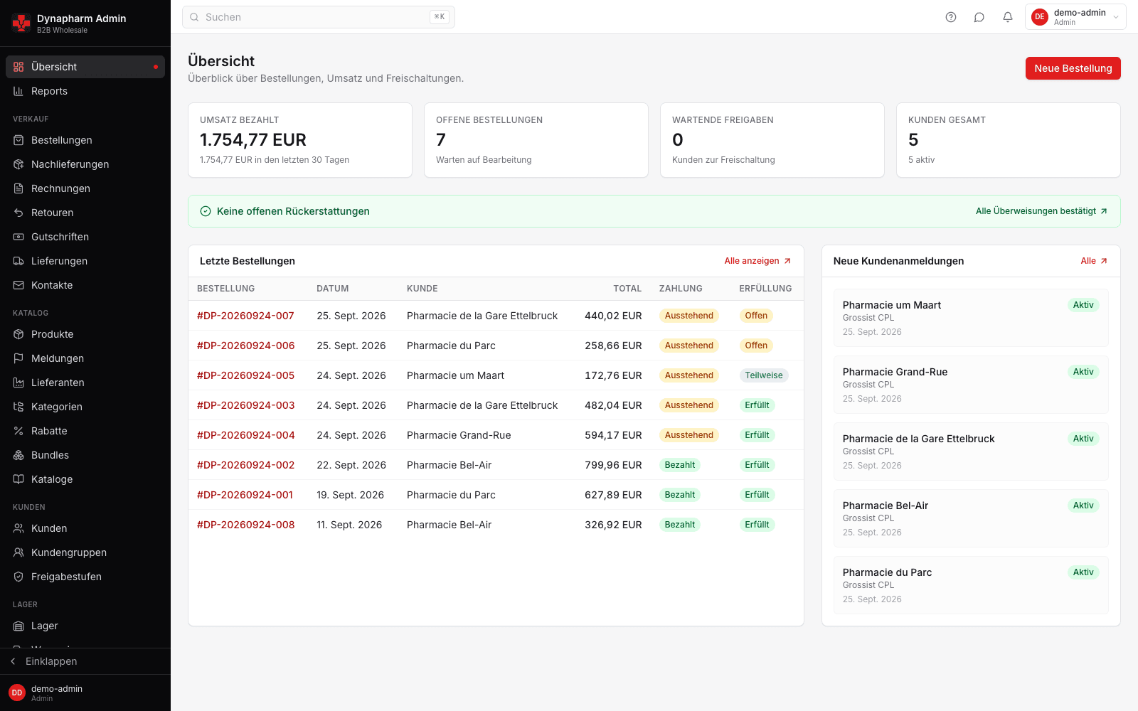Open the chat messages icon
The width and height of the screenshot is (1138, 711).
979,17
